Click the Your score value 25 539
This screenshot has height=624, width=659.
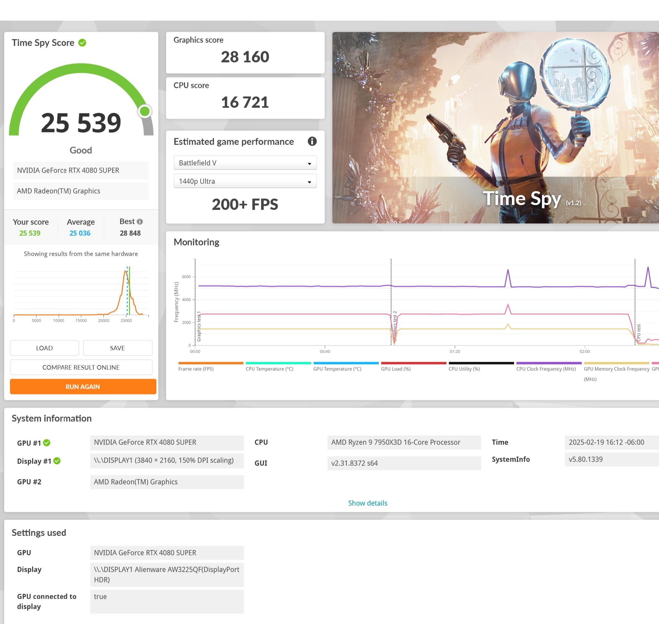[x=30, y=233]
